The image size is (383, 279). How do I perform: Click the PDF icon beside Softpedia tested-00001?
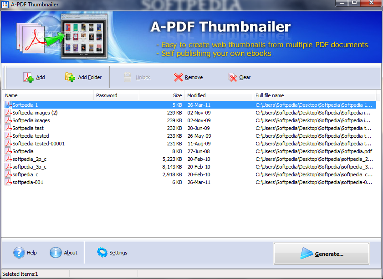click(8, 144)
